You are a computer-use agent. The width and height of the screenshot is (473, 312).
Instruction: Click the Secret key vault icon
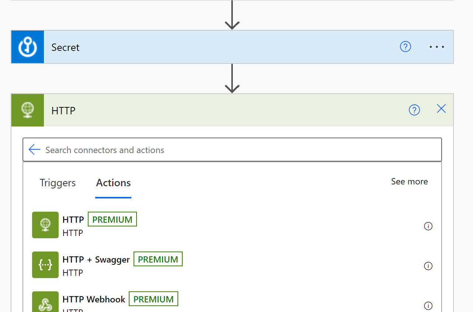[28, 47]
